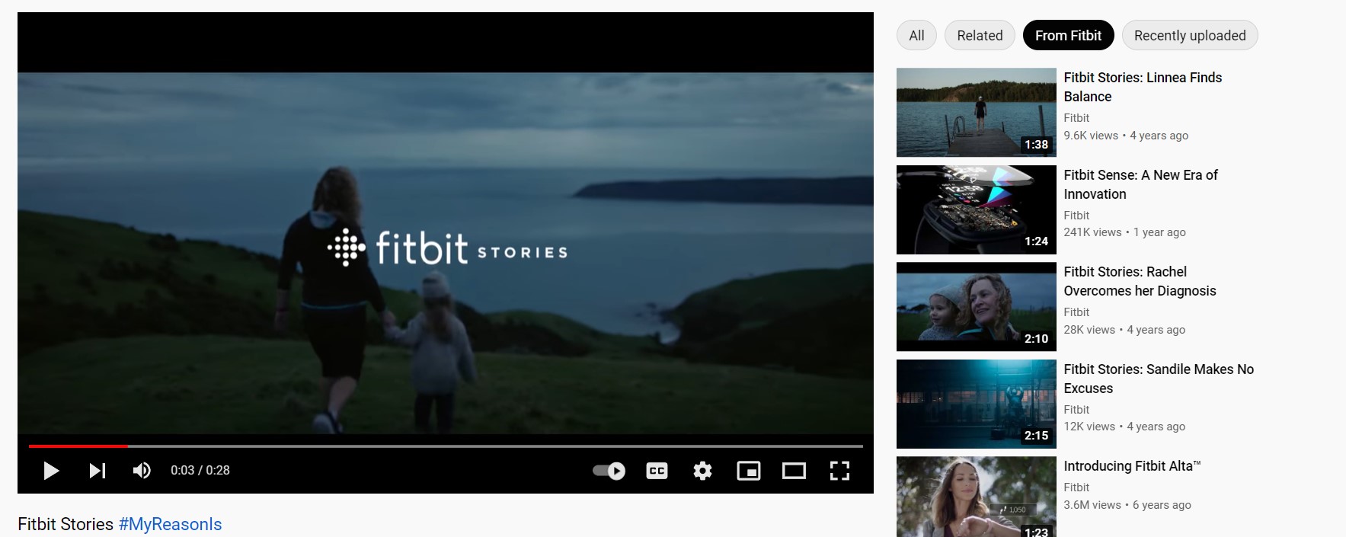Viewport: 1346px width, 537px height.
Task: Play the Fitbit Stories video
Action: tap(51, 471)
